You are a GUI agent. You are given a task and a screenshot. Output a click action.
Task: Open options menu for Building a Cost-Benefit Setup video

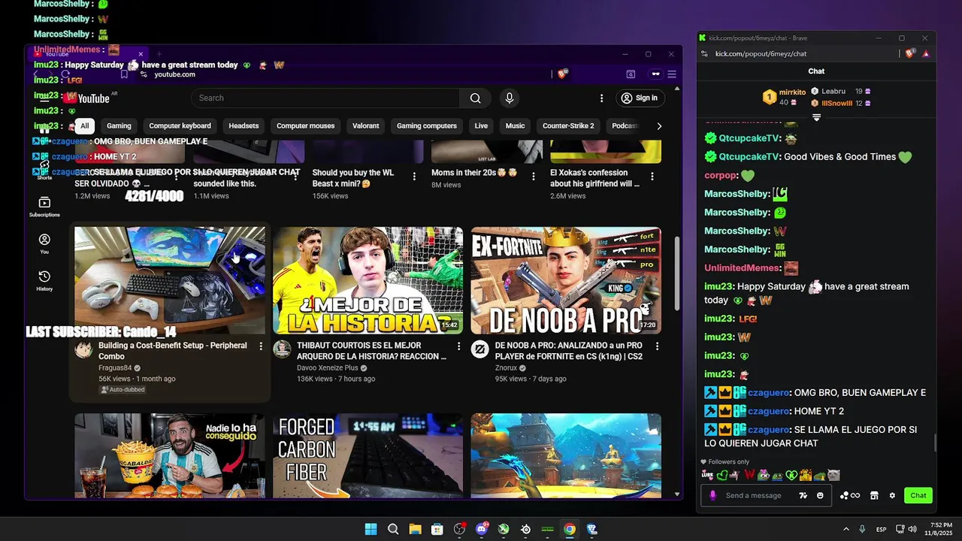click(x=261, y=346)
